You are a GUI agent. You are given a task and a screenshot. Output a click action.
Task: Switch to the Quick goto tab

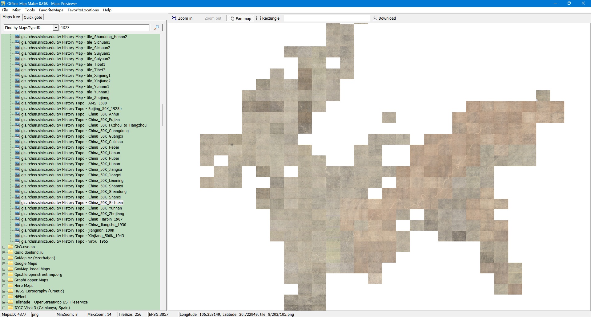point(33,18)
